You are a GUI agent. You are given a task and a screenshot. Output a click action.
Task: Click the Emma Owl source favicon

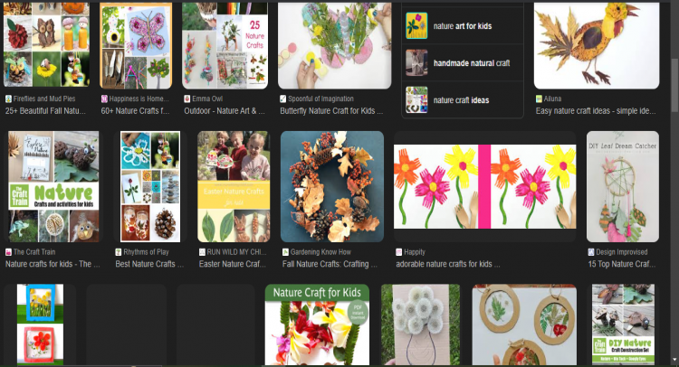(187, 99)
